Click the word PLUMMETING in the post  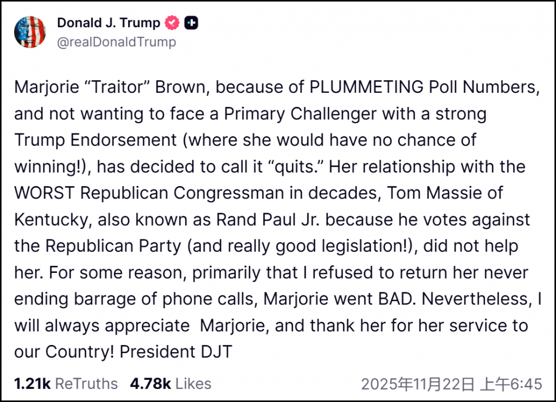[x=367, y=87]
